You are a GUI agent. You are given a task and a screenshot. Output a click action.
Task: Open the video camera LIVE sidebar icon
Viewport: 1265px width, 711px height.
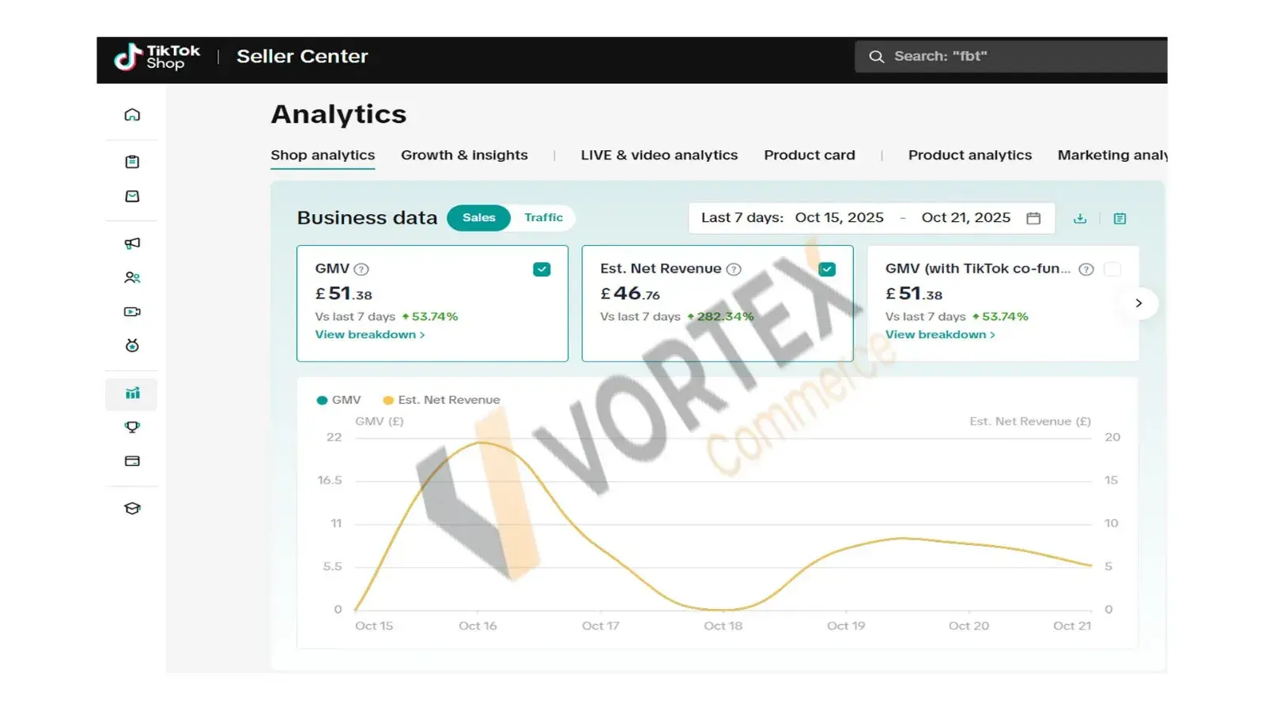click(x=132, y=312)
